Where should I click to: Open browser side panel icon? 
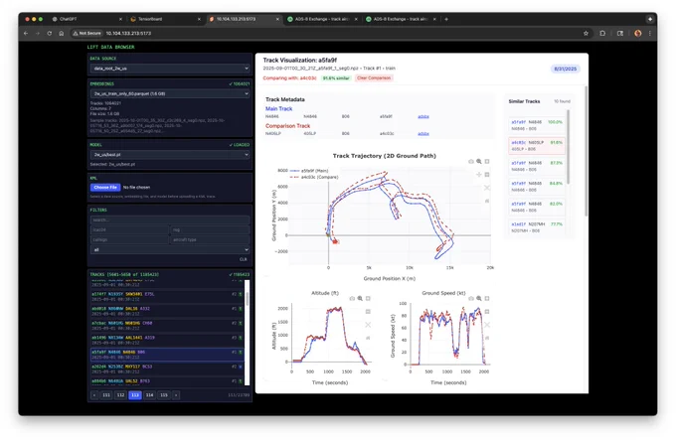tap(620, 33)
